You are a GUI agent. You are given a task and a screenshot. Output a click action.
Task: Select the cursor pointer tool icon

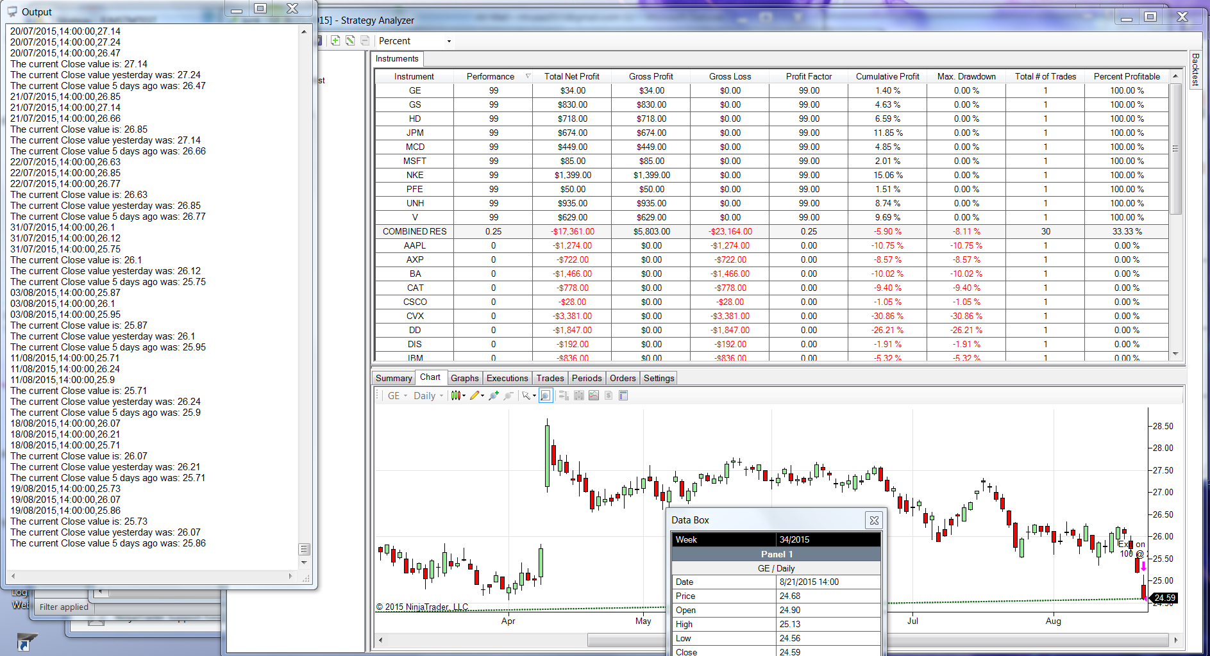(x=526, y=396)
